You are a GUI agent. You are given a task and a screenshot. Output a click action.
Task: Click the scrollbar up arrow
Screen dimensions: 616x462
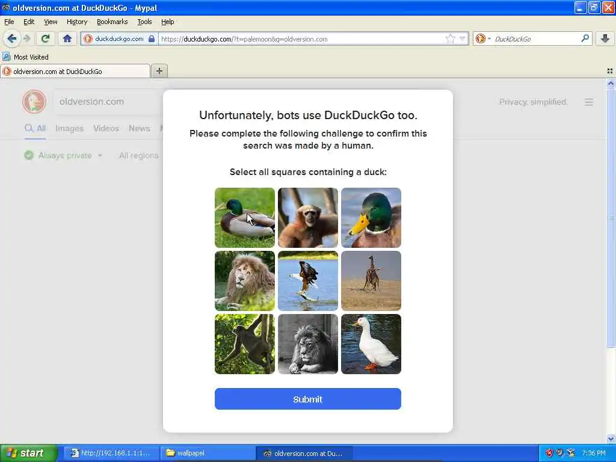coord(611,83)
